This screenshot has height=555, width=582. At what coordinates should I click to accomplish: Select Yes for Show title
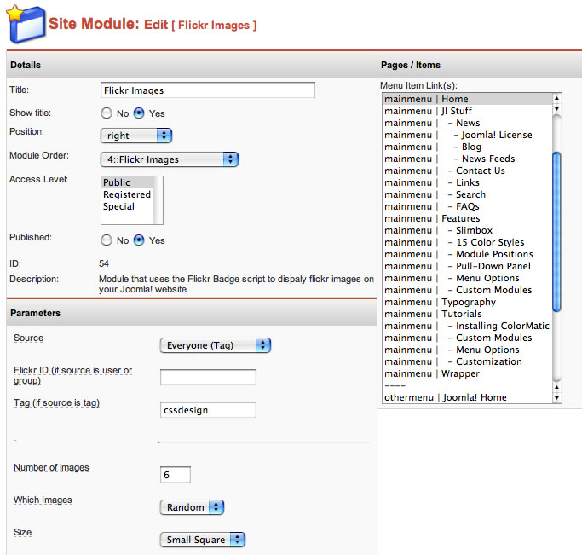tap(139, 113)
